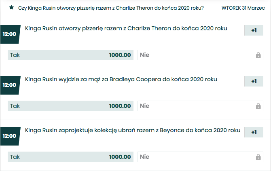Click the 12:00 badge of the pizzeria event
The height and width of the screenshot is (171, 271).
[9, 34]
